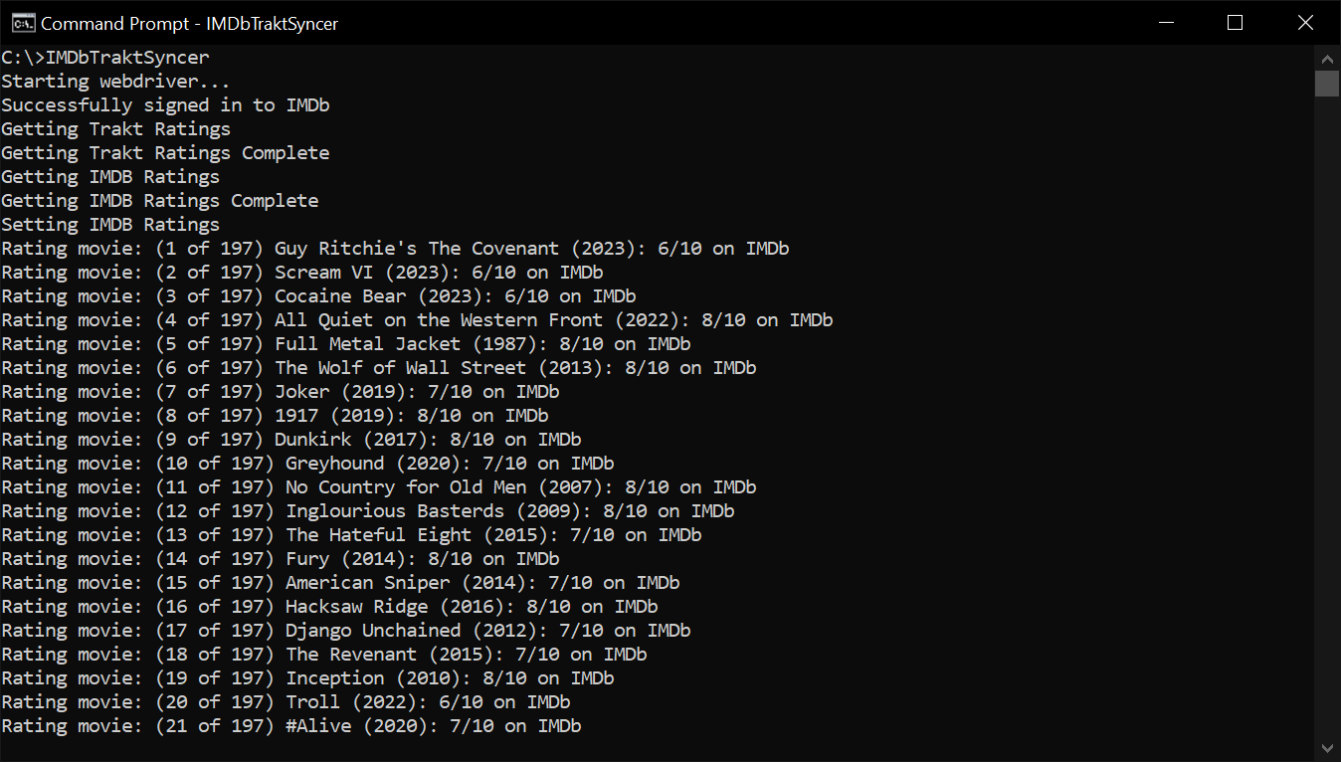Click the window title text 'Command Prompt - IMDbTraktSyncer'
1341x762 pixels.
click(x=189, y=23)
